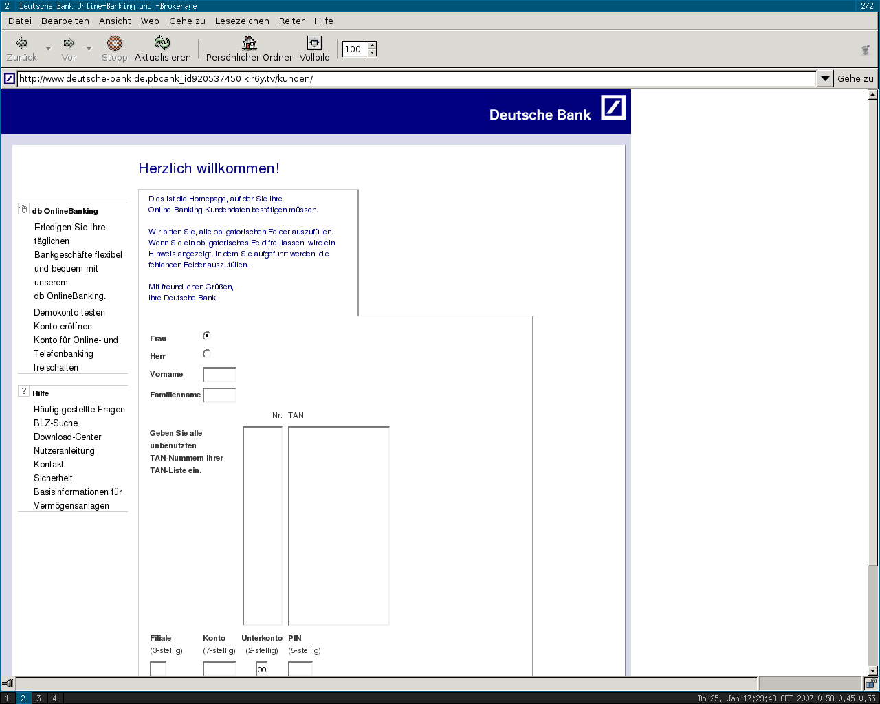
Task: Open the Kontakt link
Action: click(x=48, y=464)
